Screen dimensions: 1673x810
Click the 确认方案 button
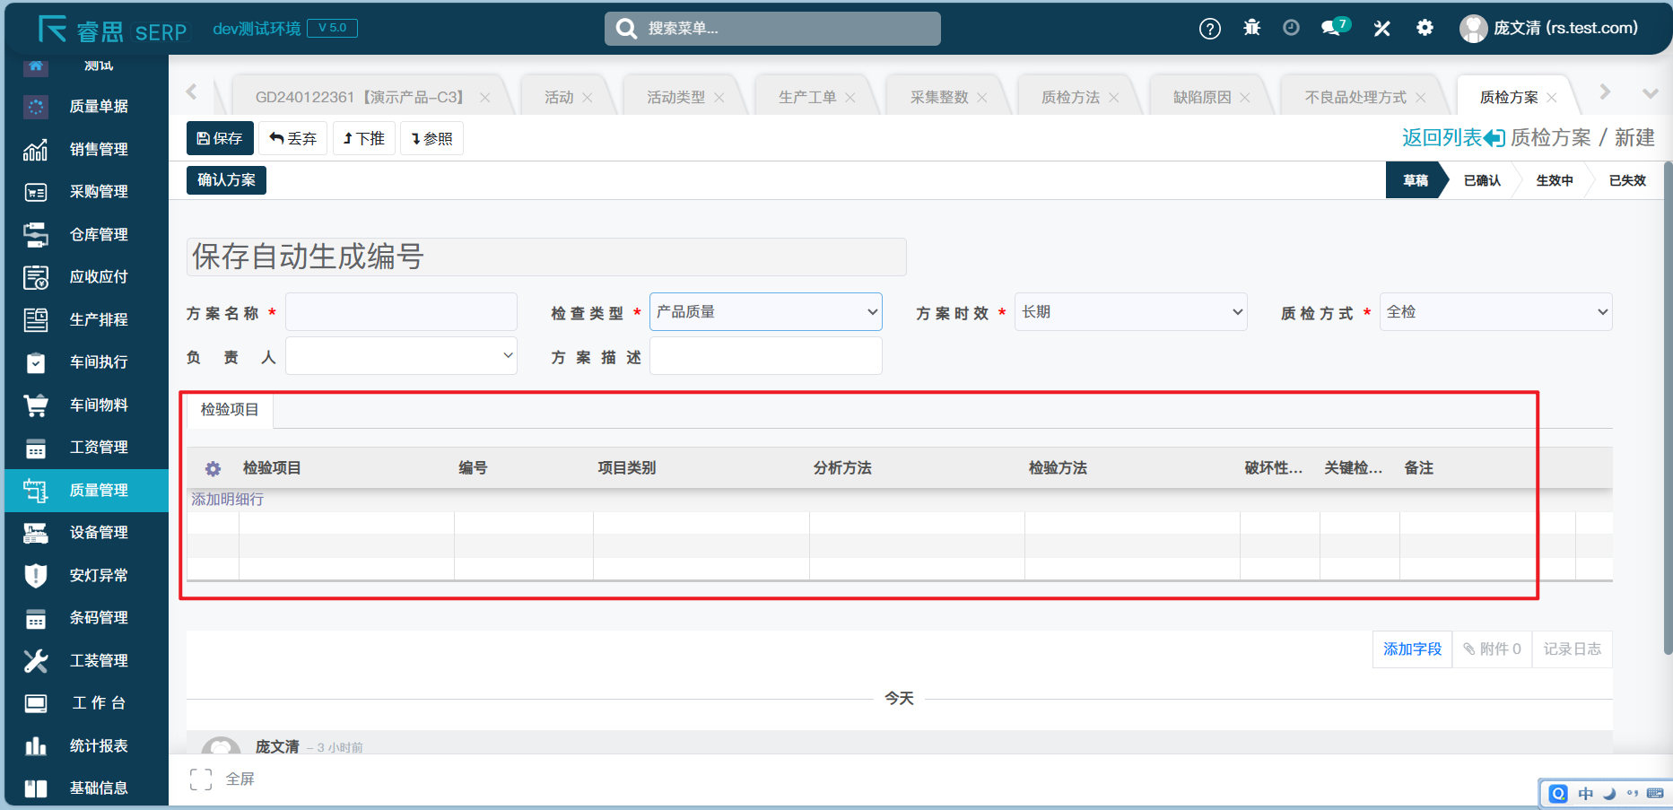coord(226,180)
